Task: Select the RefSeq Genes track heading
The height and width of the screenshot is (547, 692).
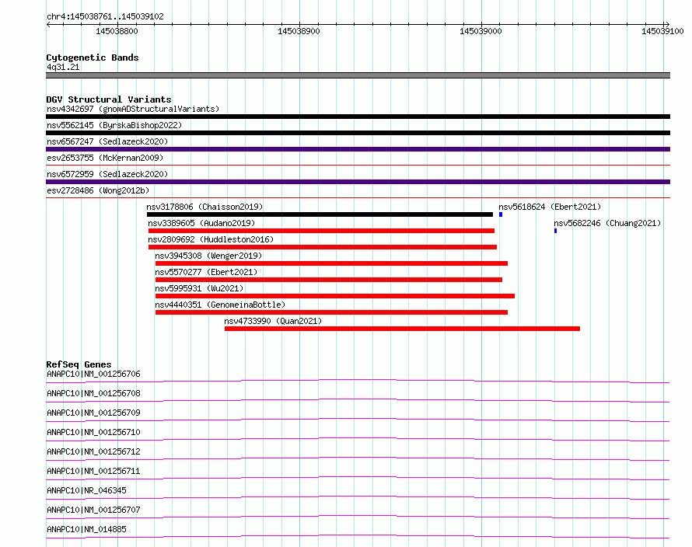Action: 79,364
